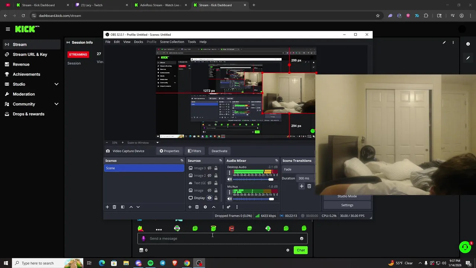
Task: Remove scene transition with trash icon
Action: tap(309, 186)
